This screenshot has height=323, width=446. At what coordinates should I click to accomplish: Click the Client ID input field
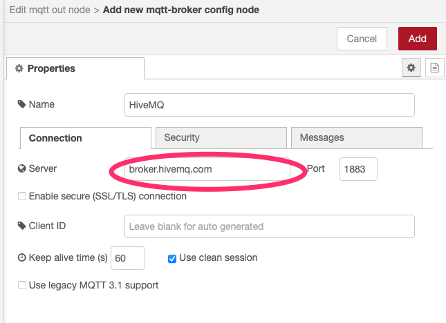(268, 226)
